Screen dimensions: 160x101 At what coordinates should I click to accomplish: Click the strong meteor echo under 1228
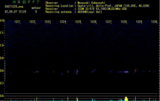[x=126, y=72]
